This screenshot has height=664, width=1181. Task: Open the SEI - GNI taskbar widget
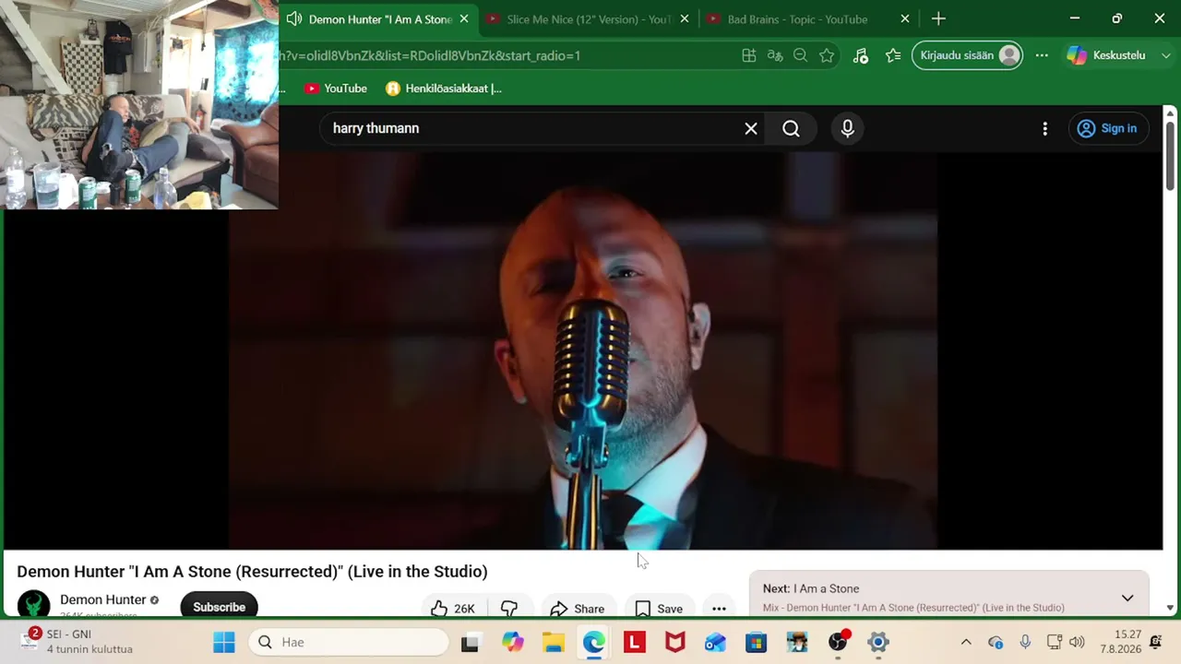point(79,642)
